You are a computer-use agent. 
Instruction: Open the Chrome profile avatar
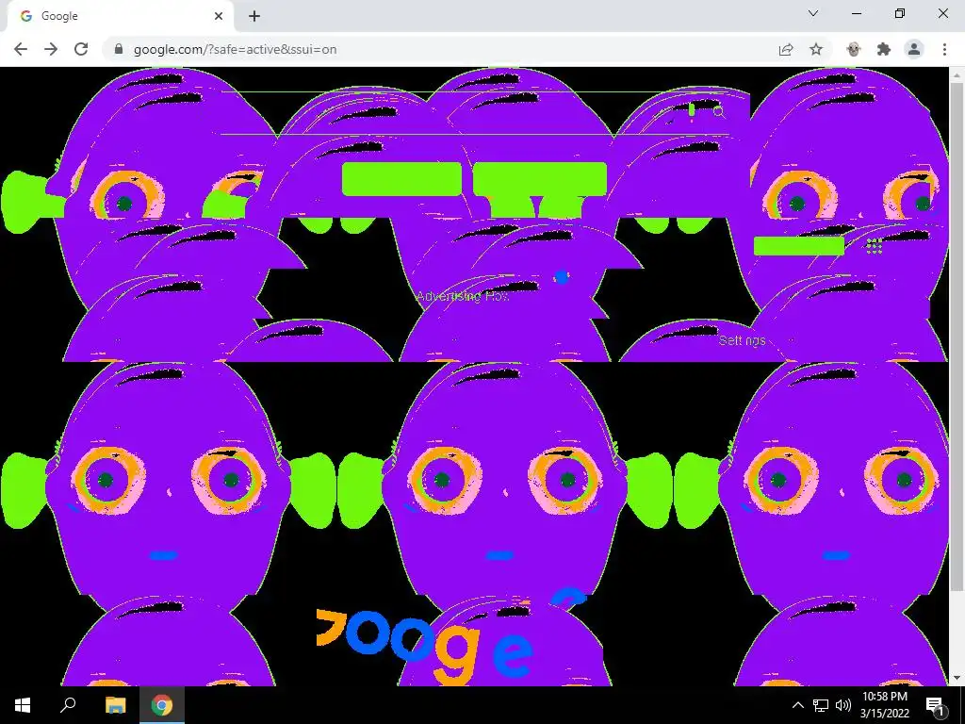coord(914,49)
